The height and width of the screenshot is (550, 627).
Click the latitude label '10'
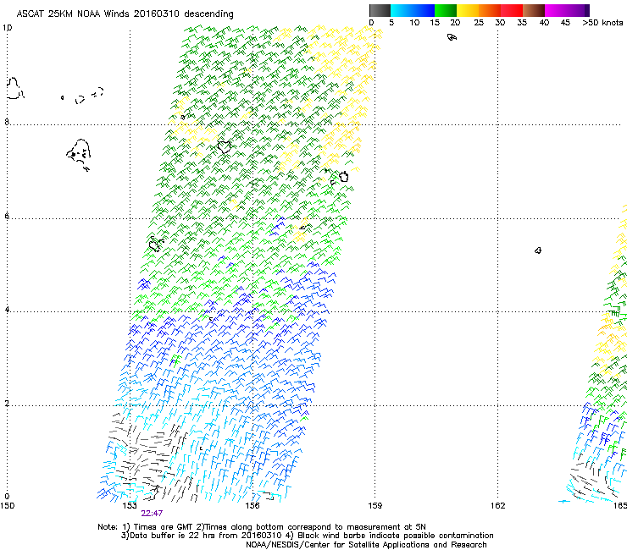point(7,28)
